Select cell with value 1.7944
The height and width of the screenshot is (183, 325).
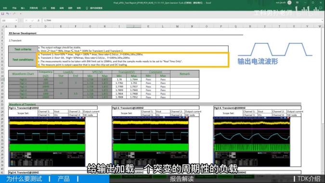pos(134,79)
